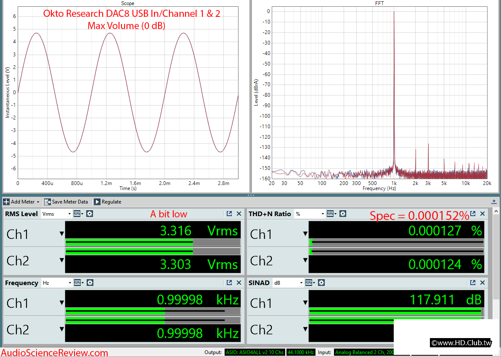This screenshot has height=357, width=501.
Task: Pop out the Frequency meter
Action: [x=229, y=283]
